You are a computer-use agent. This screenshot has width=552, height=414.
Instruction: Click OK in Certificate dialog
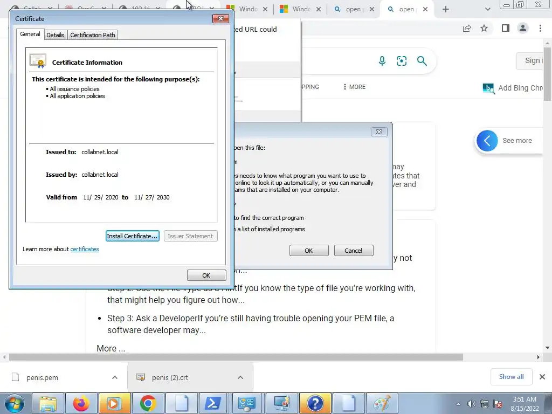click(206, 275)
